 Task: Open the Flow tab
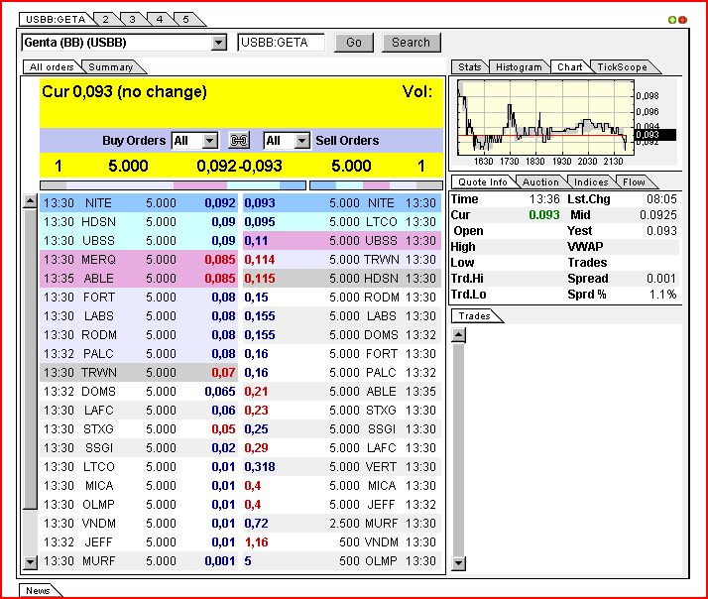pos(634,182)
